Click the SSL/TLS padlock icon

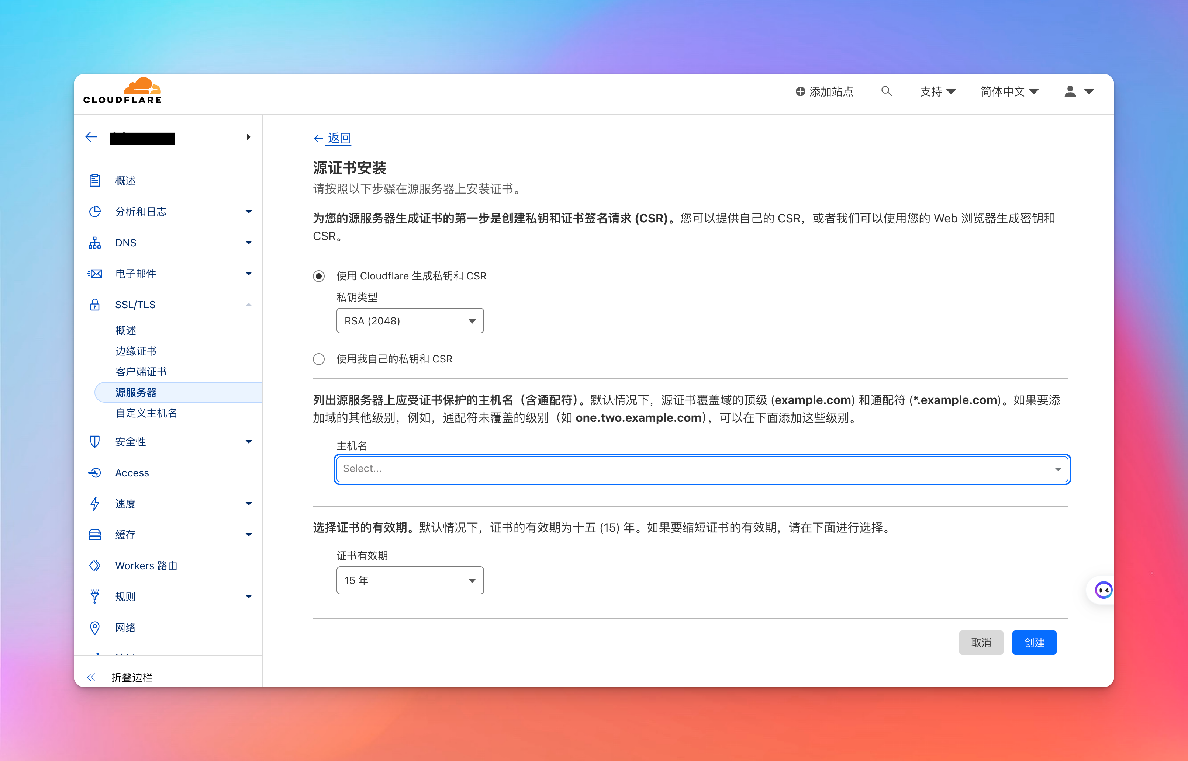point(94,305)
